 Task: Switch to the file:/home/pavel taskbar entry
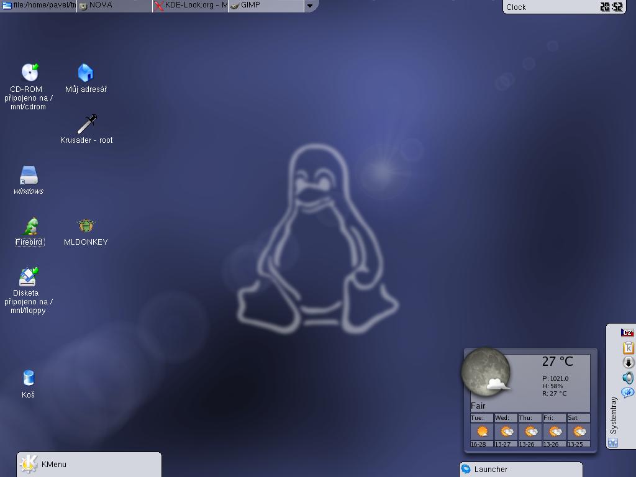(38, 5)
